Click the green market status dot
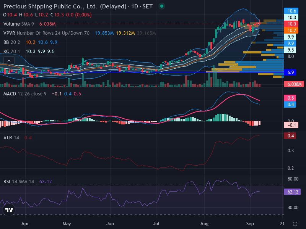This screenshot has width=306, height=229. click(161, 6)
